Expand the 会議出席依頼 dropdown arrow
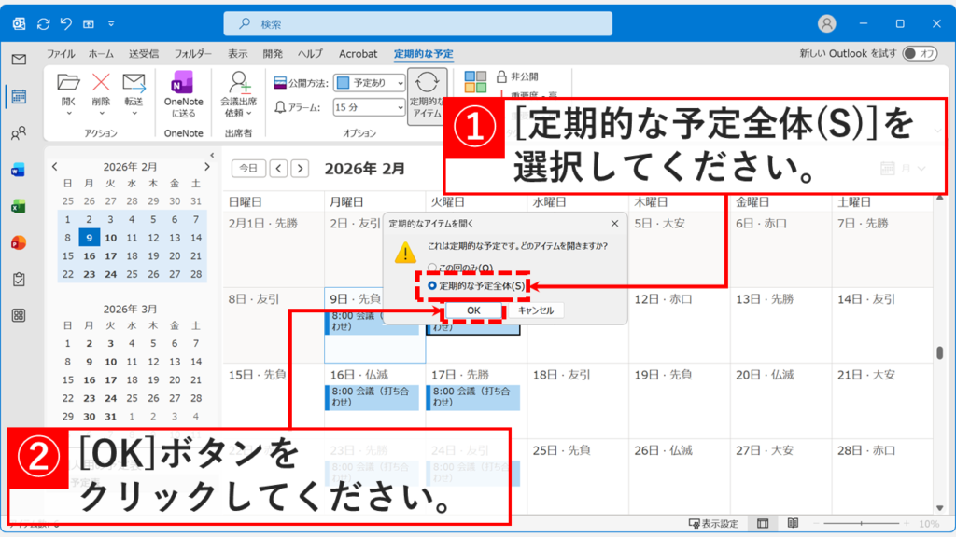The image size is (956, 537). pyautogui.click(x=249, y=113)
